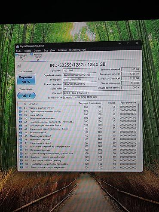Click the Атрибут column header
The height and width of the screenshot is (212, 159).
(x=34, y=104)
